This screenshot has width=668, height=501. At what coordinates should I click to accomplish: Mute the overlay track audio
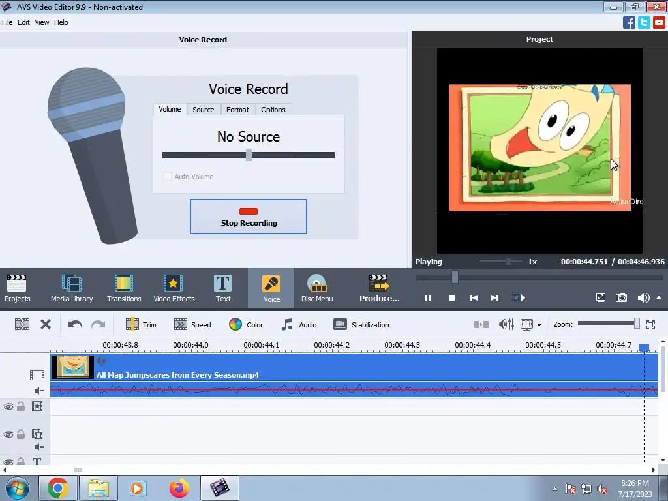pyautogui.click(x=38, y=447)
